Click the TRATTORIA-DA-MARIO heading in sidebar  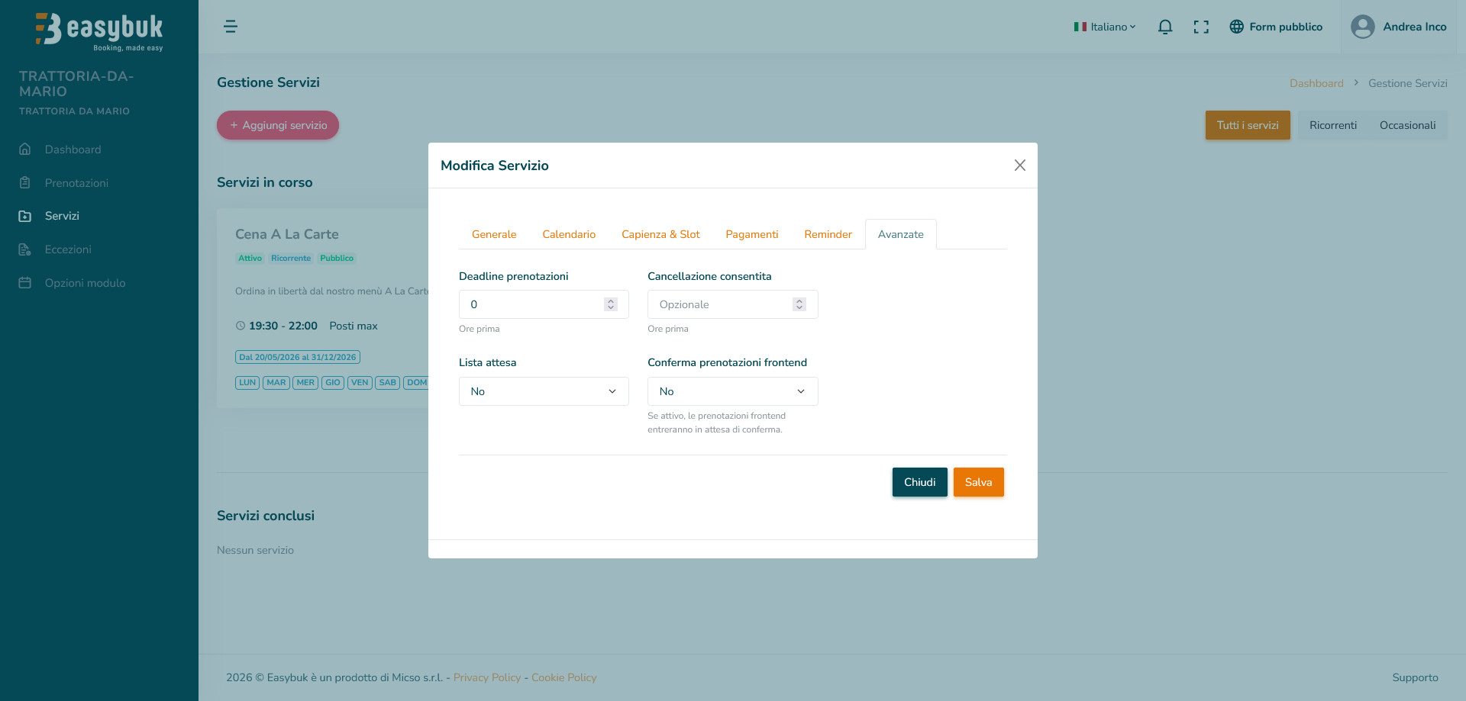click(76, 84)
